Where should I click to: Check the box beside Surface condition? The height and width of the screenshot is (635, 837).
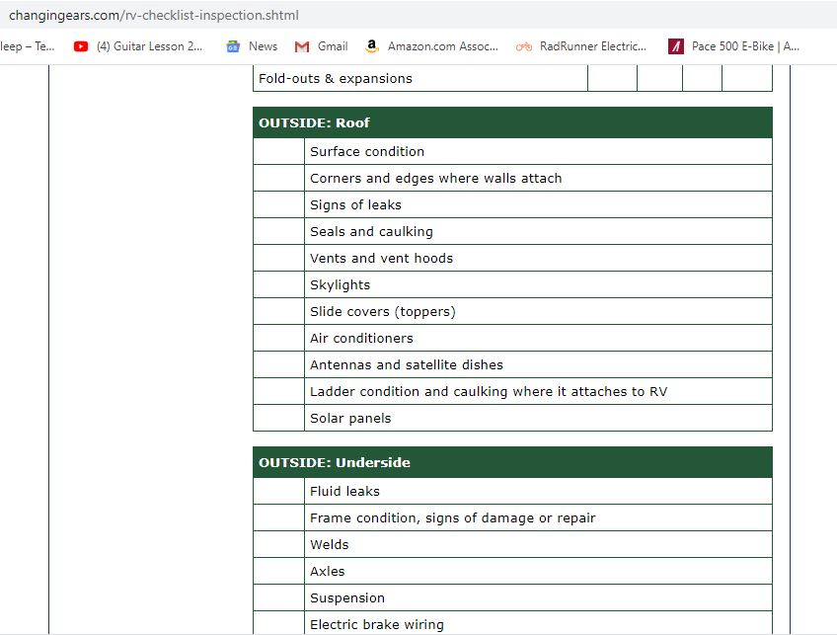[x=278, y=152]
